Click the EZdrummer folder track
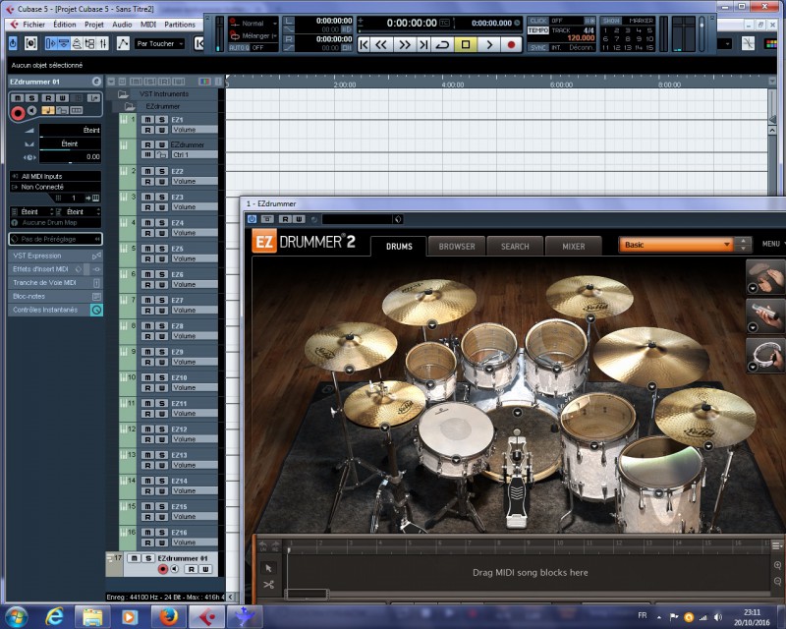Image resolution: width=786 pixels, height=629 pixels. click(x=162, y=106)
